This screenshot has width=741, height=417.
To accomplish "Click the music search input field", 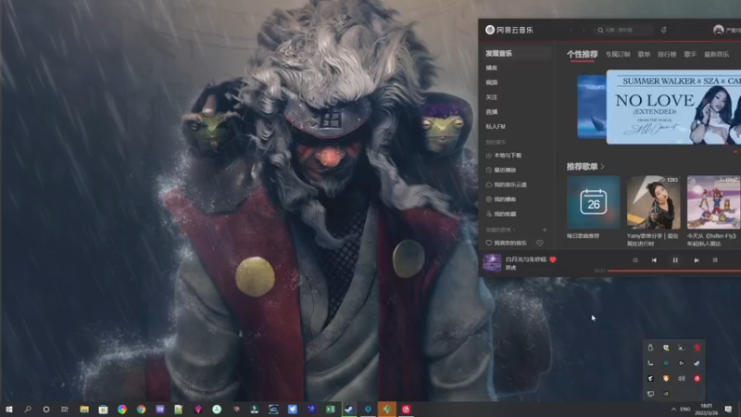I will point(622,31).
